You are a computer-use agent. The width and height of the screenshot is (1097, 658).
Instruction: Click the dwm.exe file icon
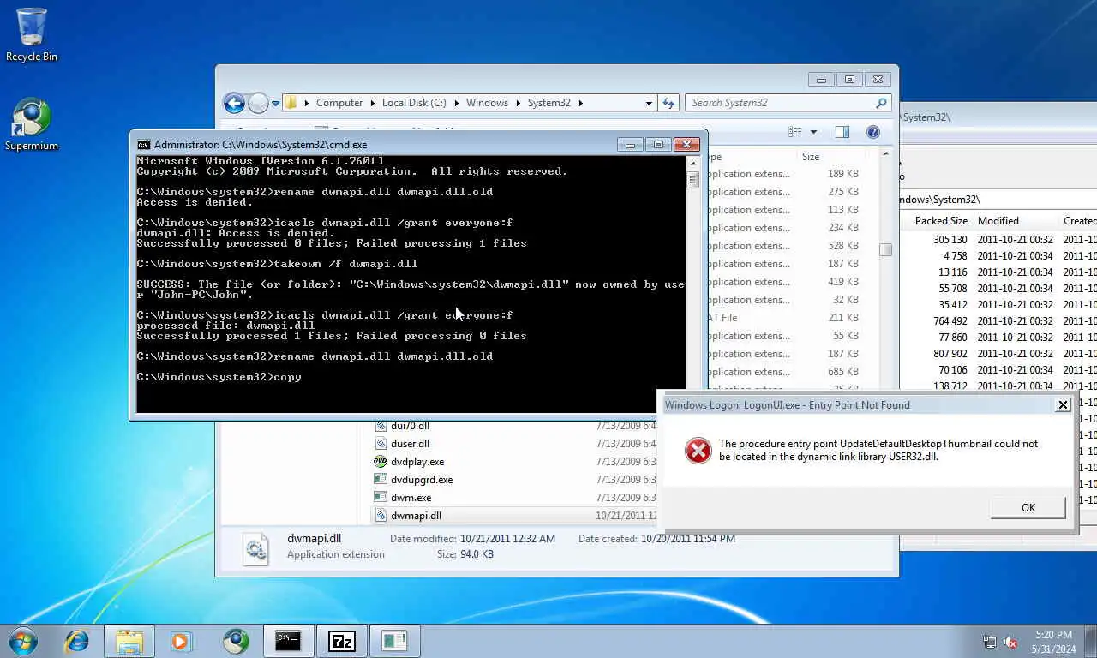click(381, 498)
